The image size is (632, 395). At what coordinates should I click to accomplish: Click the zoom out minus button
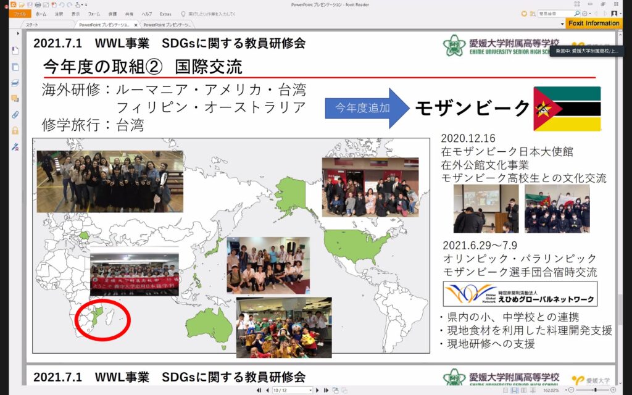[x=571, y=390]
